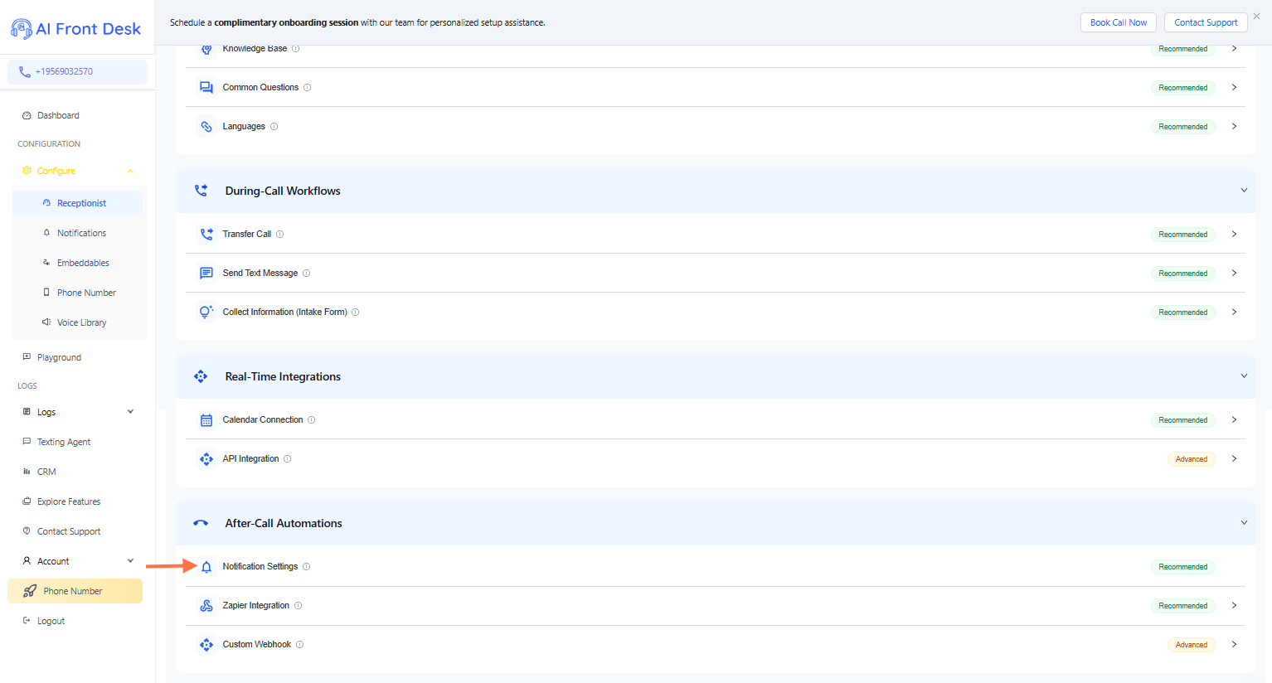Click the highlighted Phone Number rocket button
The height and width of the screenshot is (683, 1272).
click(x=75, y=591)
